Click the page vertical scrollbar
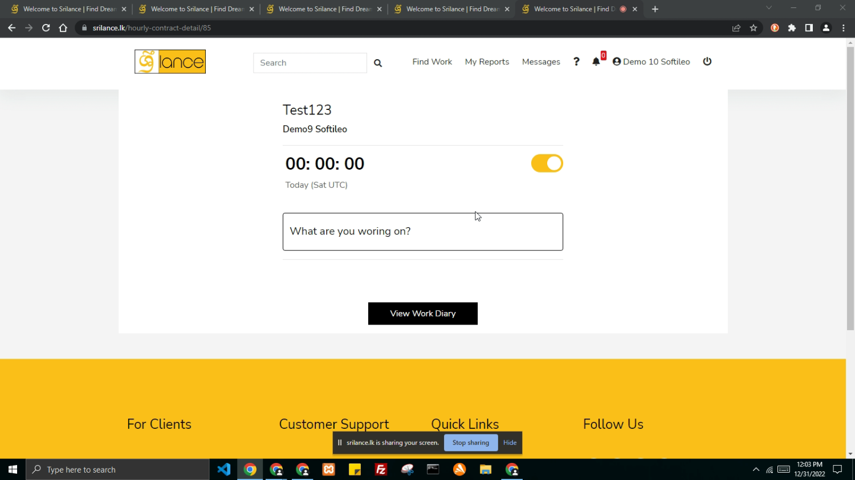The width and height of the screenshot is (855, 480). tap(850, 188)
